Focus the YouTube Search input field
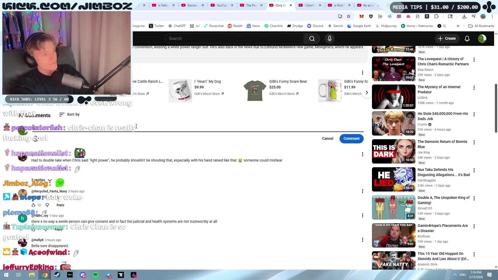The height and width of the screenshot is (280, 498). coord(235,38)
